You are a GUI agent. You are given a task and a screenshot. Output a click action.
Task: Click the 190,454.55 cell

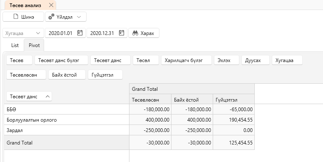[234, 120]
